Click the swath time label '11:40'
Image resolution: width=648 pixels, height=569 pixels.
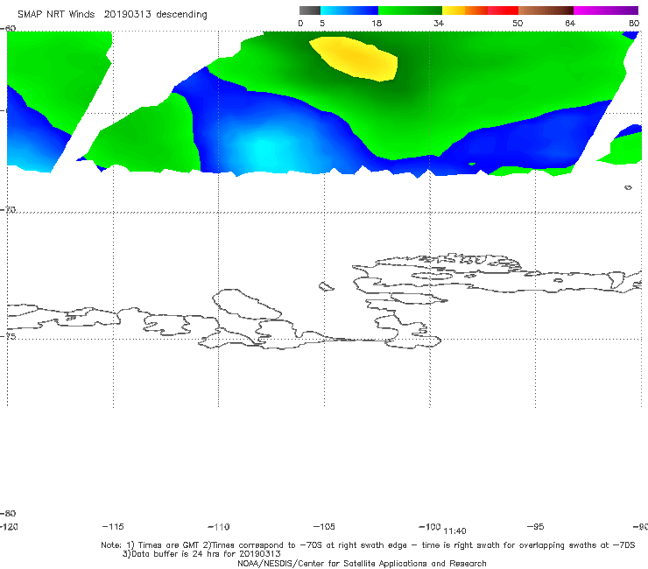(454, 531)
